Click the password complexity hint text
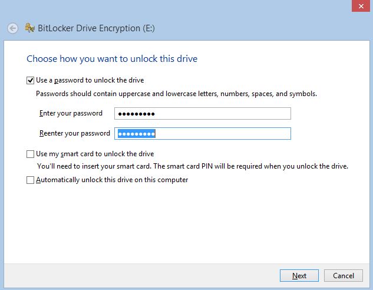 click(176, 94)
